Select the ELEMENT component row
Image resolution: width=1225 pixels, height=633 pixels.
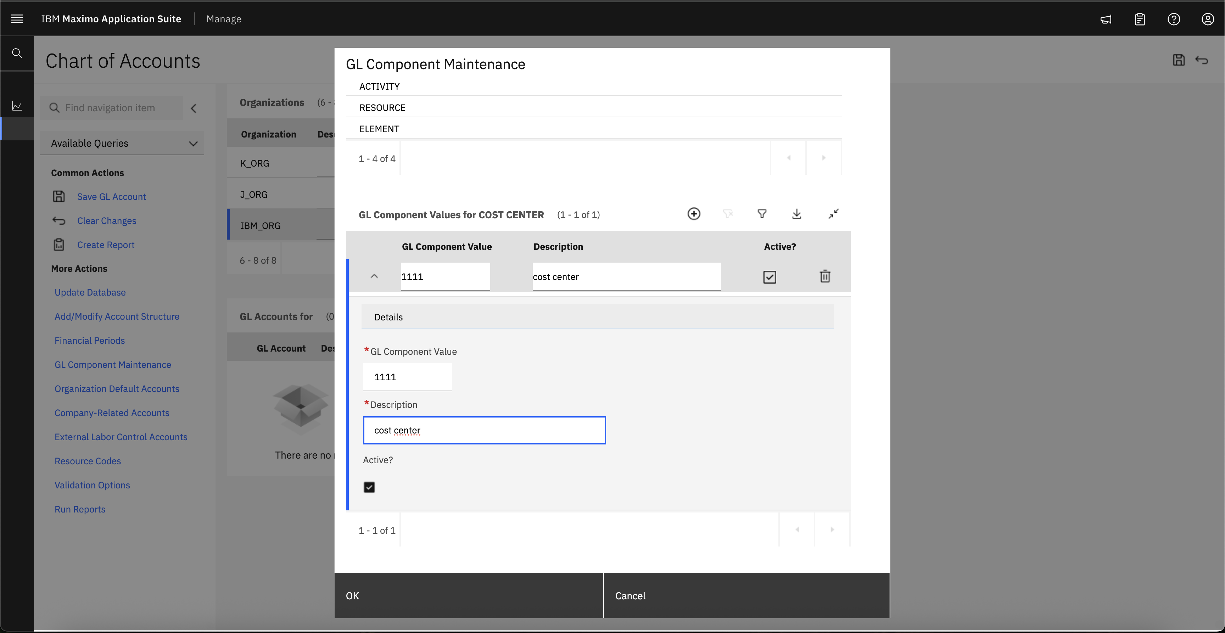coord(593,129)
